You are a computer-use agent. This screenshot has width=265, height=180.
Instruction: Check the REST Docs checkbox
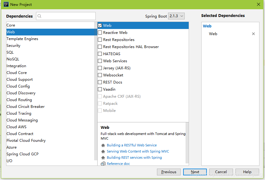[100, 82]
